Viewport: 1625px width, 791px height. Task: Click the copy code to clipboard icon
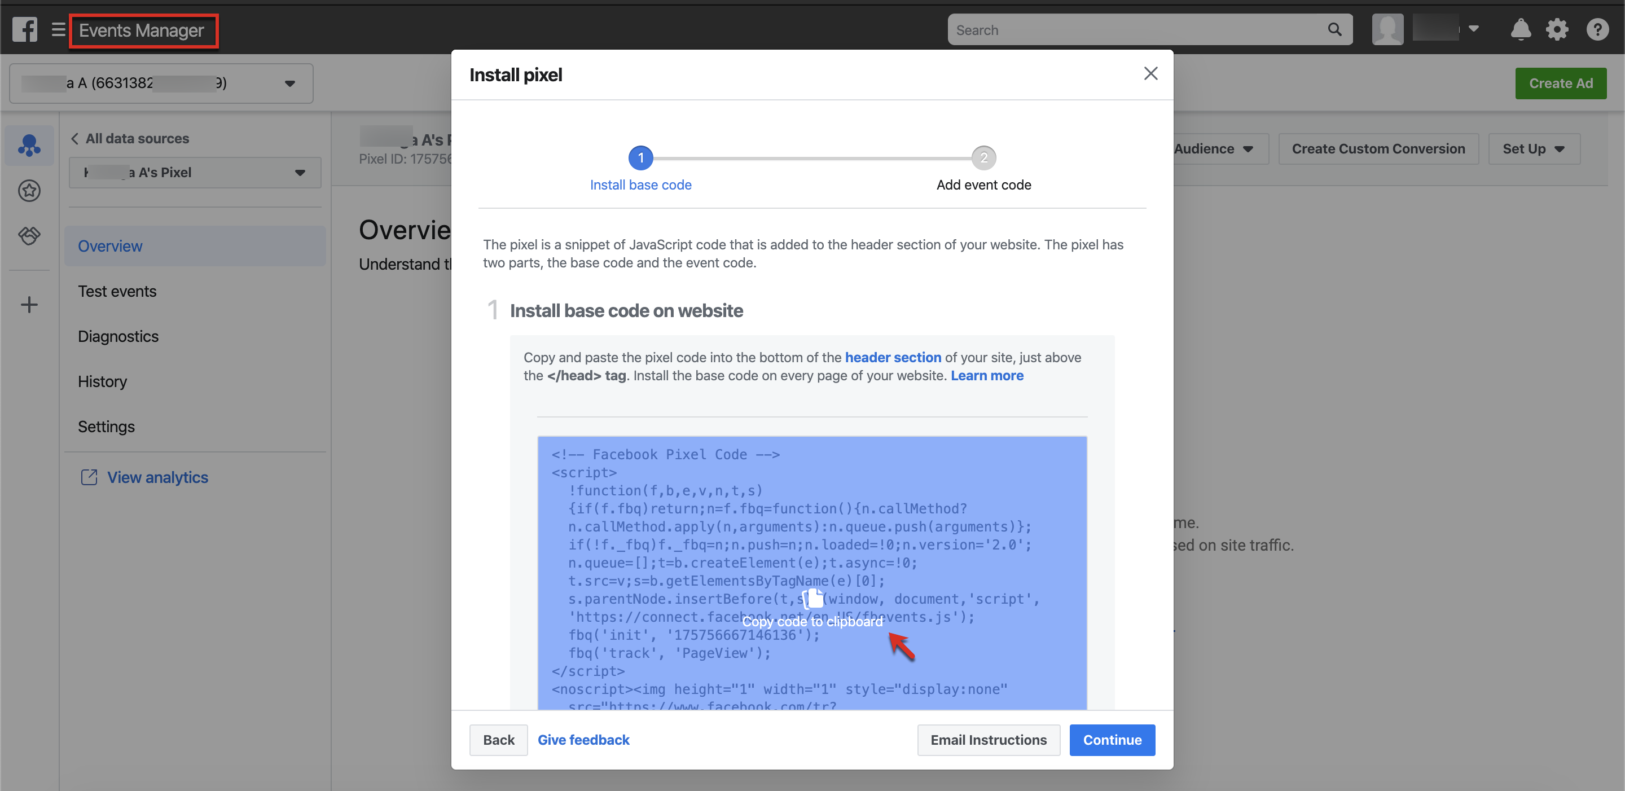813,598
